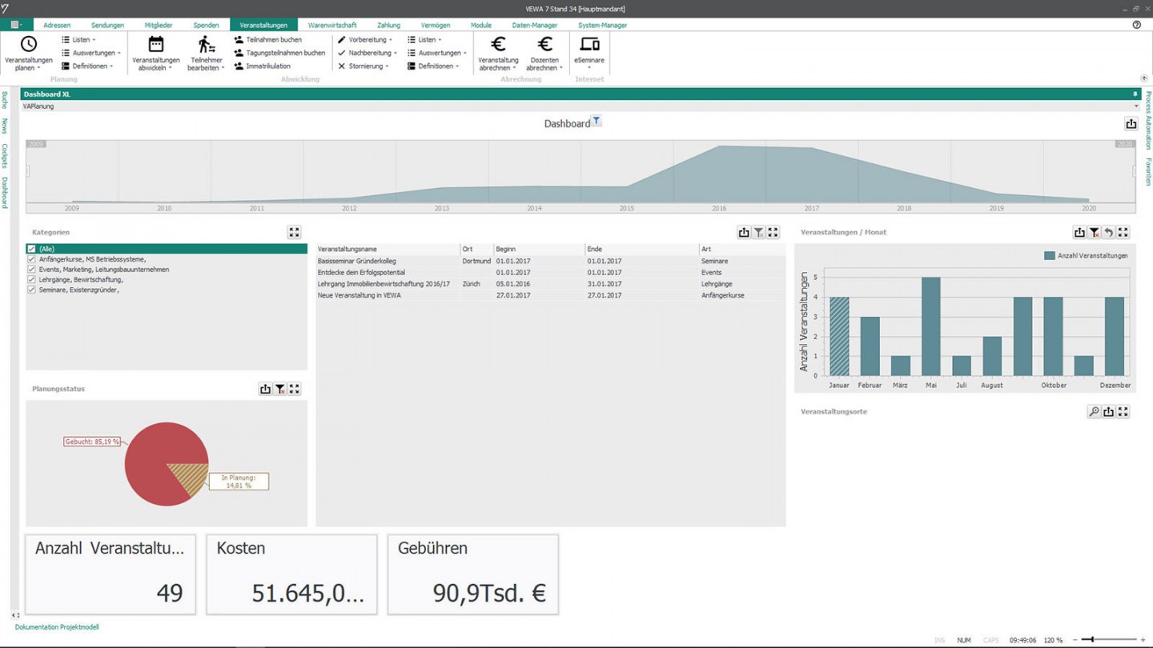
Task: Open the Daten-Manager ribbon tab
Action: pyautogui.click(x=535, y=26)
